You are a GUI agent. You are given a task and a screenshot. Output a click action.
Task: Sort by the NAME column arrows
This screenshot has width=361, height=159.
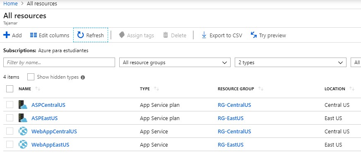tap(38, 89)
